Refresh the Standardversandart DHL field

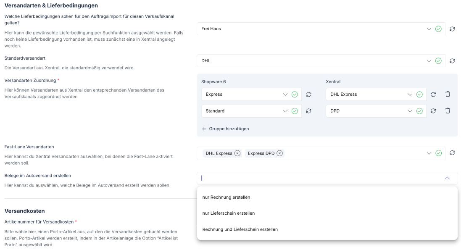click(452, 61)
